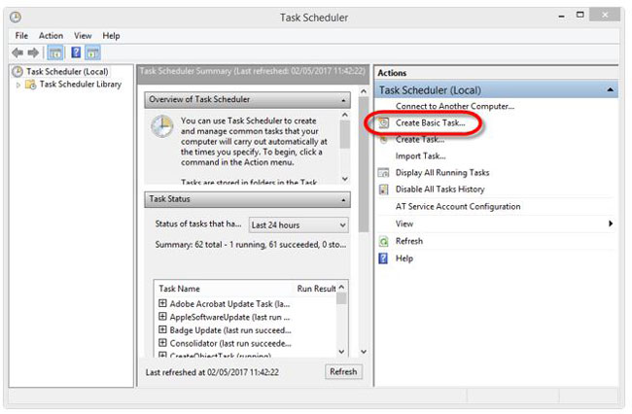Screen dimensions: 632x414
Task: Click Connect to Another Computer link
Action: pyautogui.click(x=454, y=106)
